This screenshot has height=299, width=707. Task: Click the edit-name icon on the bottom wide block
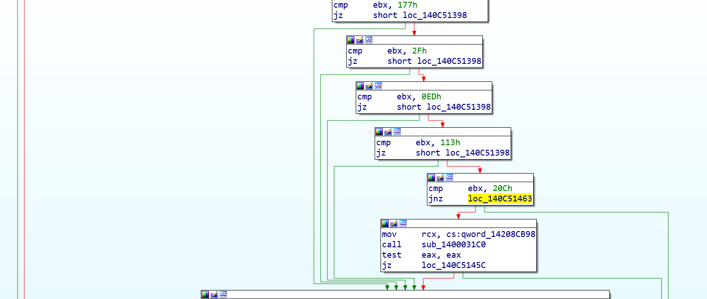click(x=214, y=295)
